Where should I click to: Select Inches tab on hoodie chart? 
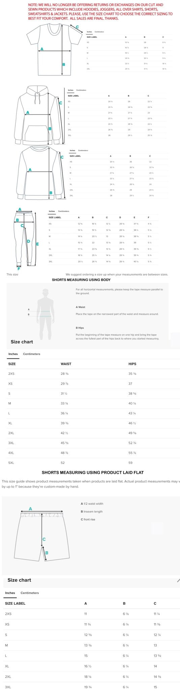click(70, 90)
